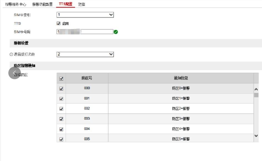262x161 pixels.
Task: Uncheck the TTS 启用 checkbox
Action: (58, 23)
